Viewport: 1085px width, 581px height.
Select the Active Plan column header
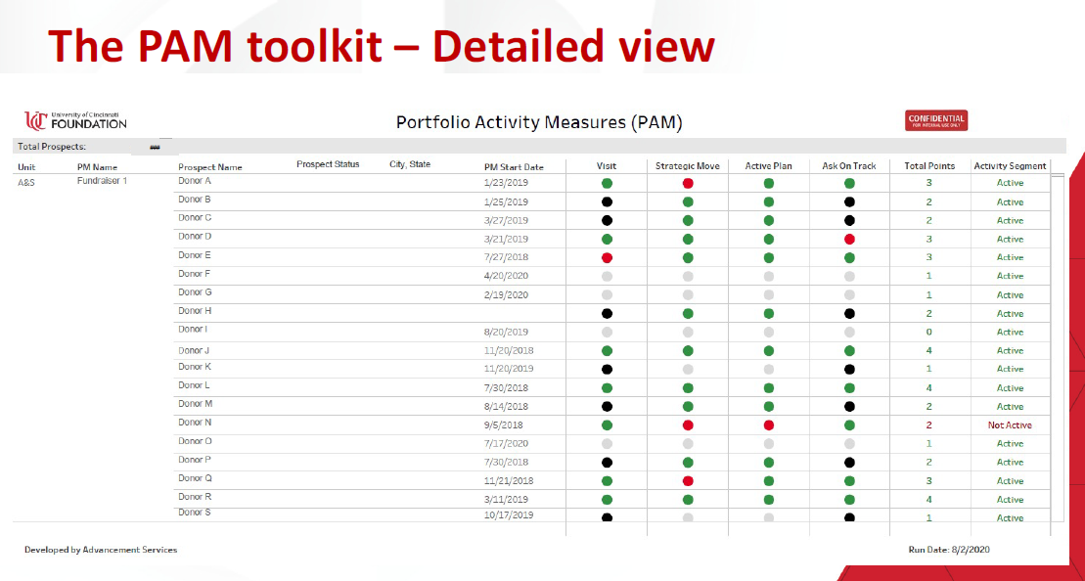[x=768, y=166]
